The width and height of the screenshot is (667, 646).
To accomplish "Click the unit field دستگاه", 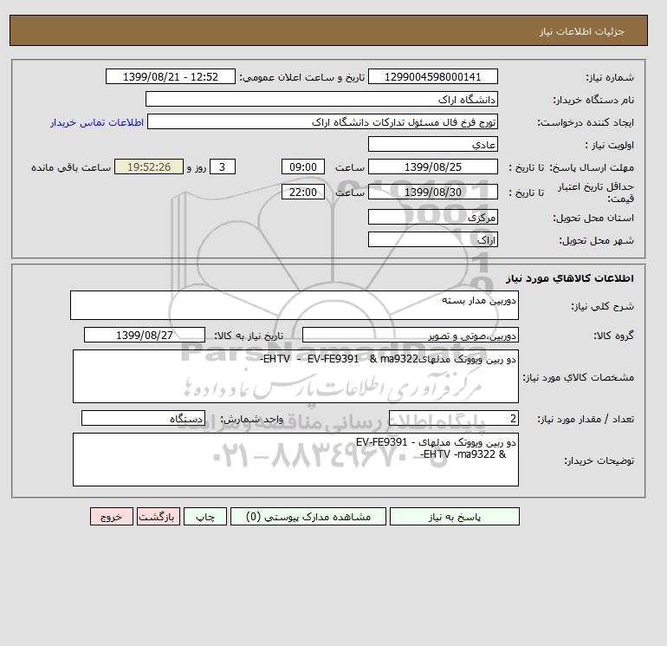I will point(143,418).
